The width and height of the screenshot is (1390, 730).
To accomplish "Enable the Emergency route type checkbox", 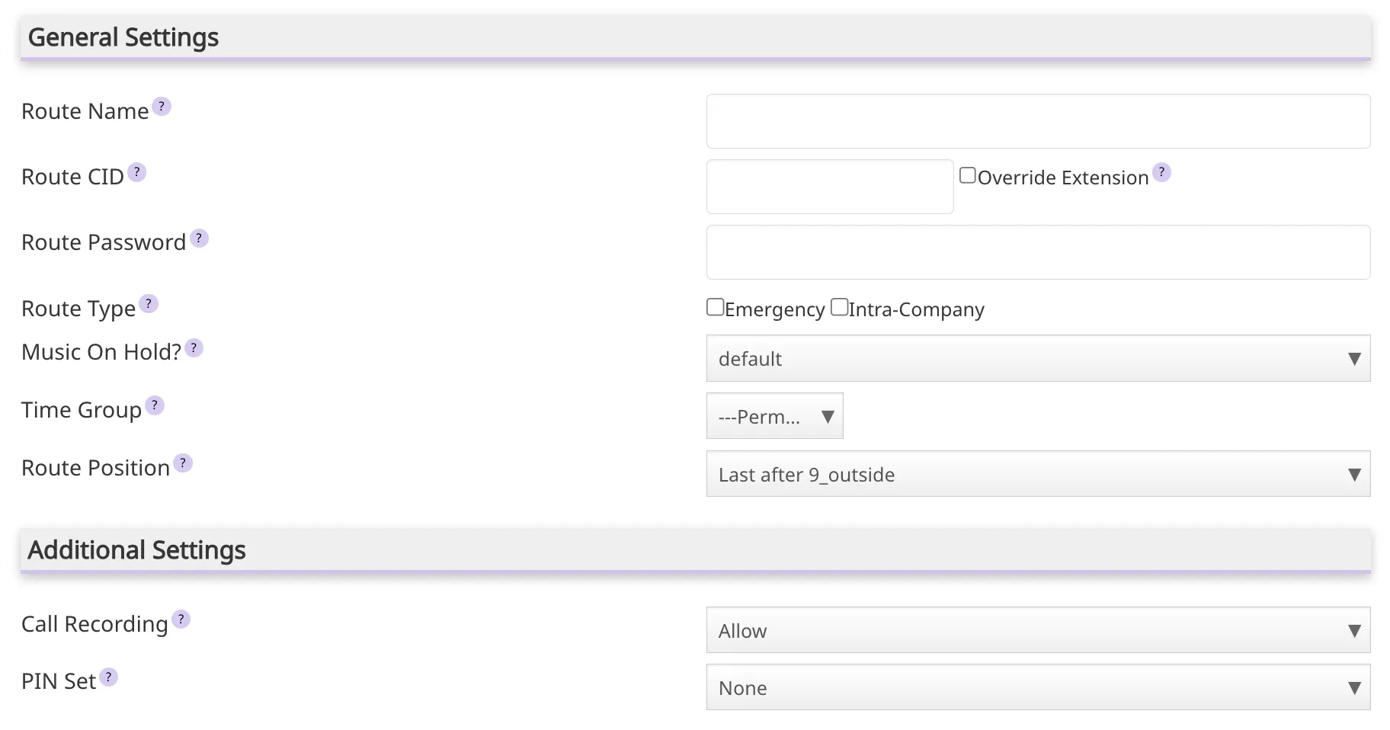I will 714,306.
